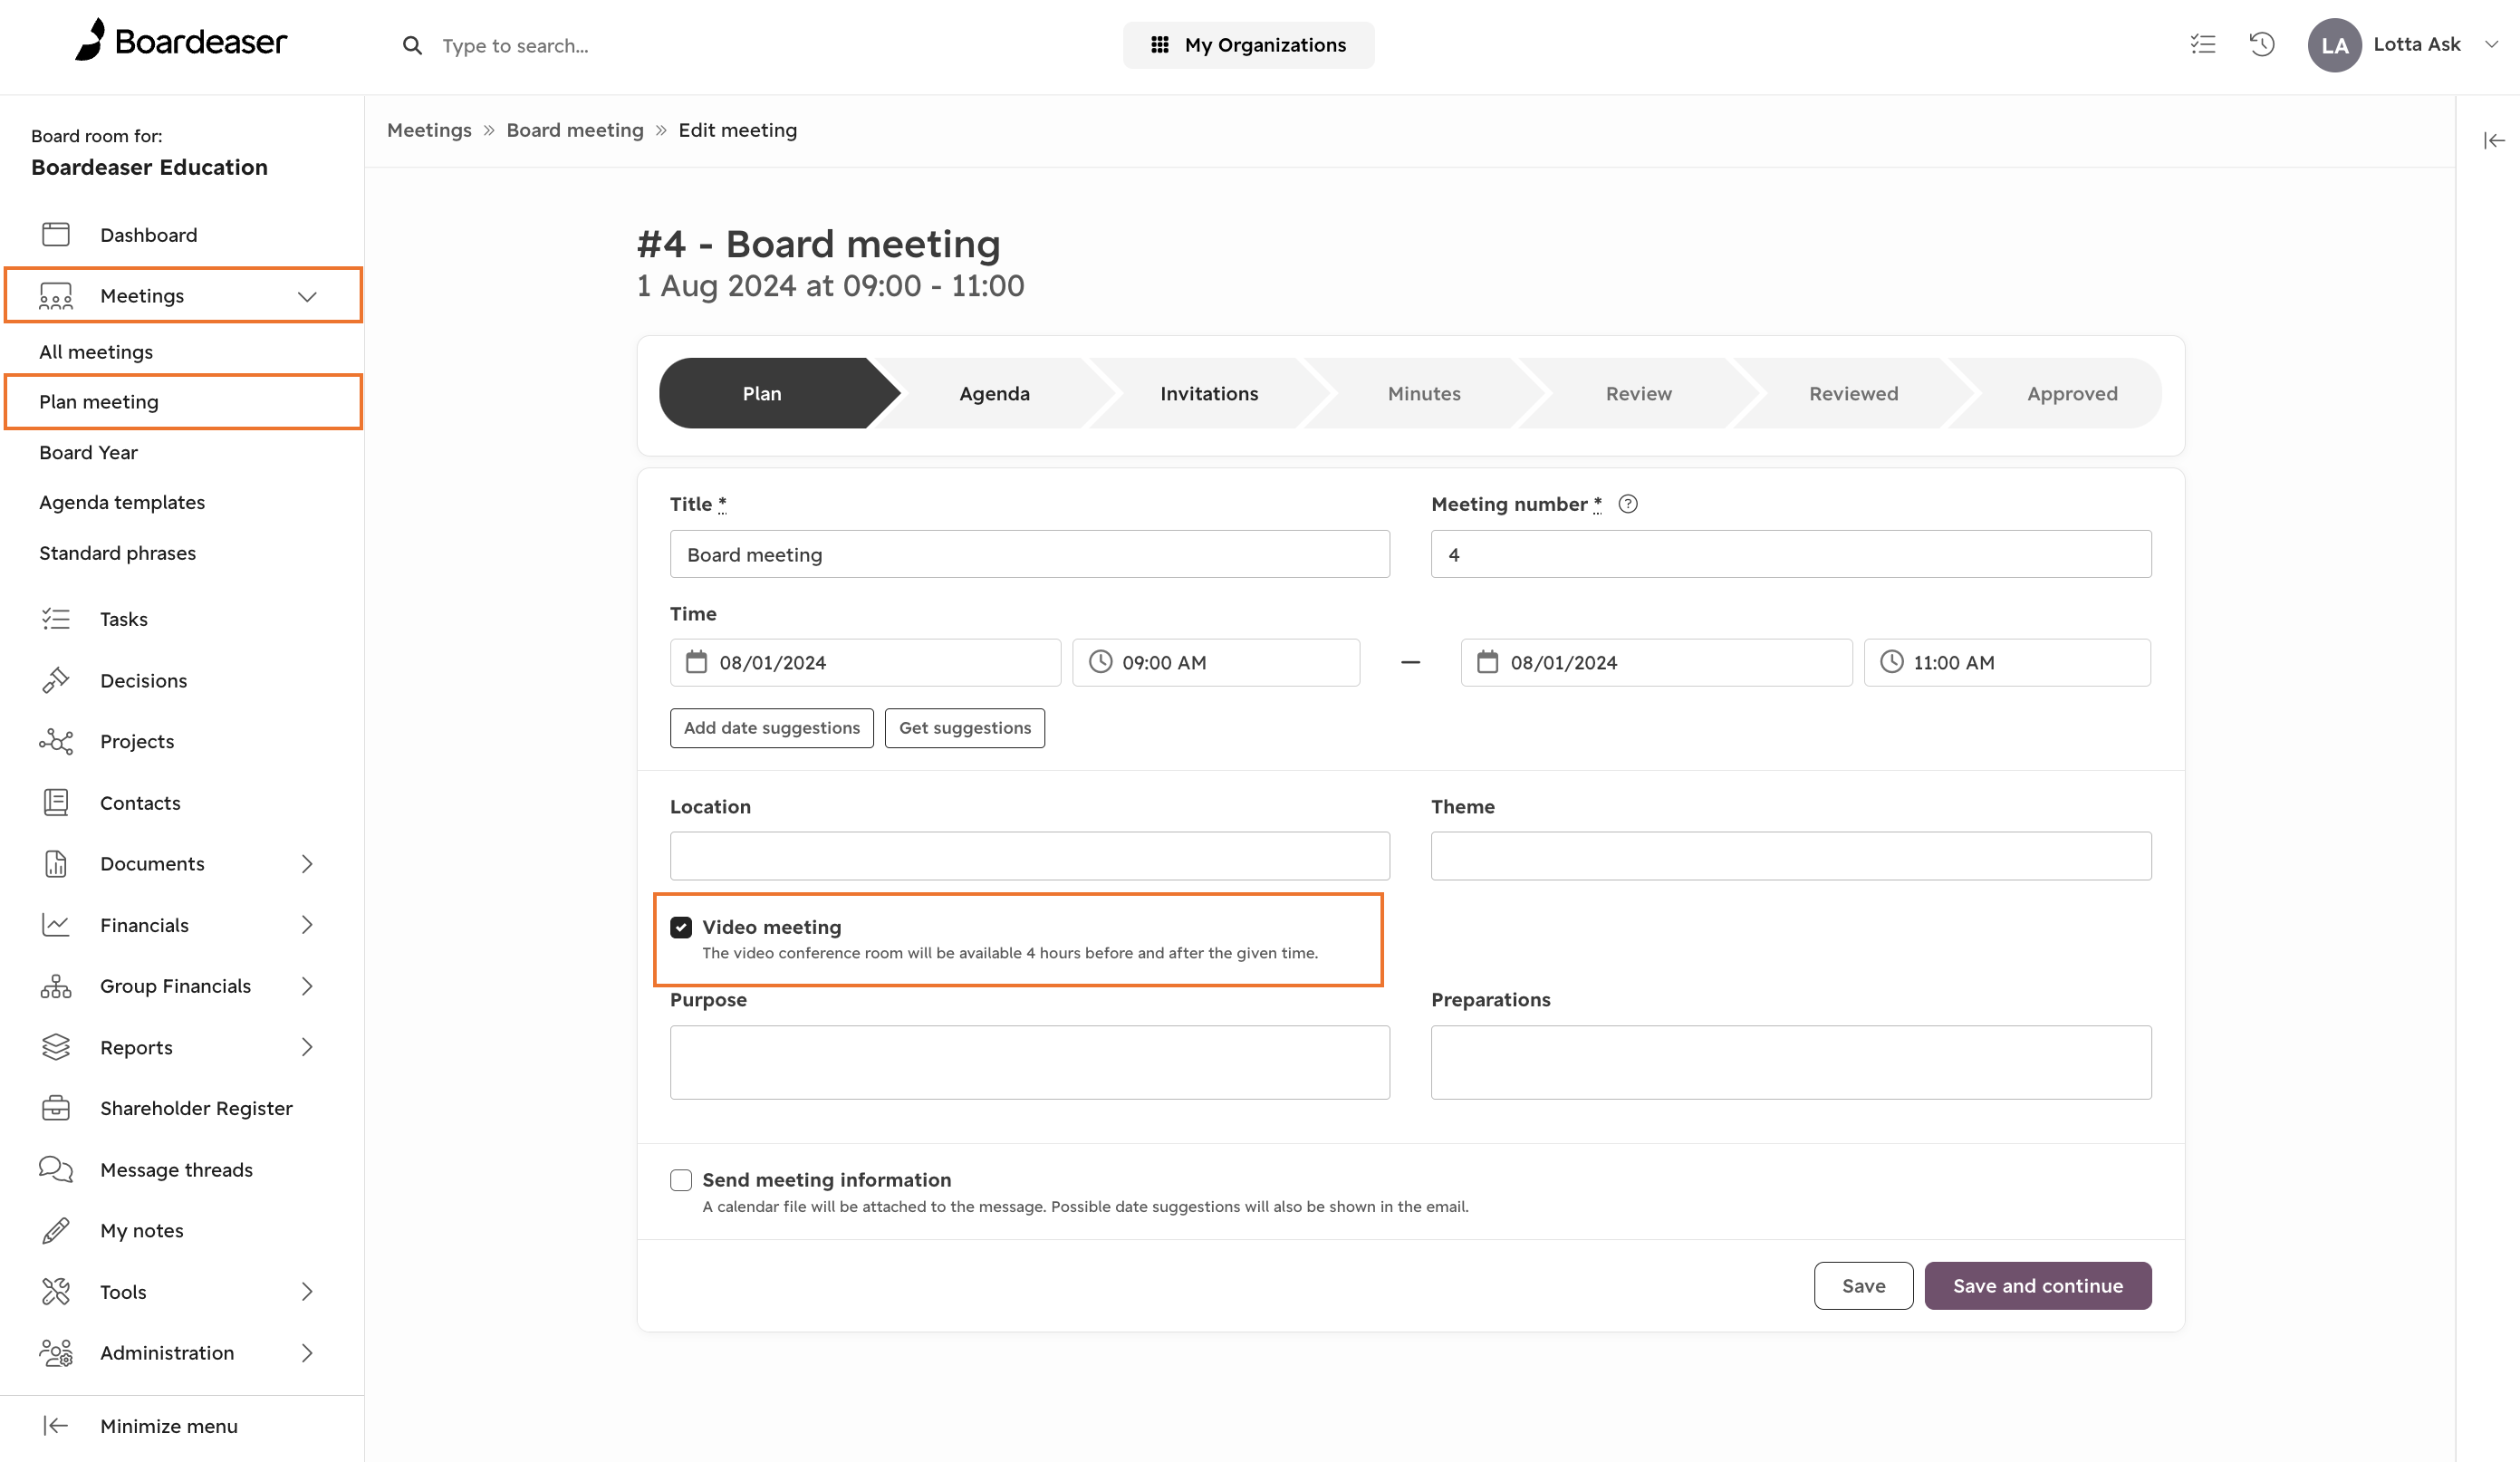This screenshot has height=1462, width=2520.
Task: Expand the Group Financials submenu chevron
Action: point(307,986)
